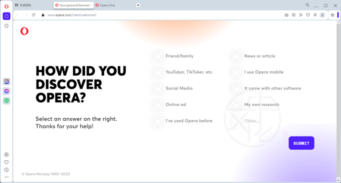
Task: Open search tabs magnifier icon
Action: pyautogui.click(x=307, y=5)
